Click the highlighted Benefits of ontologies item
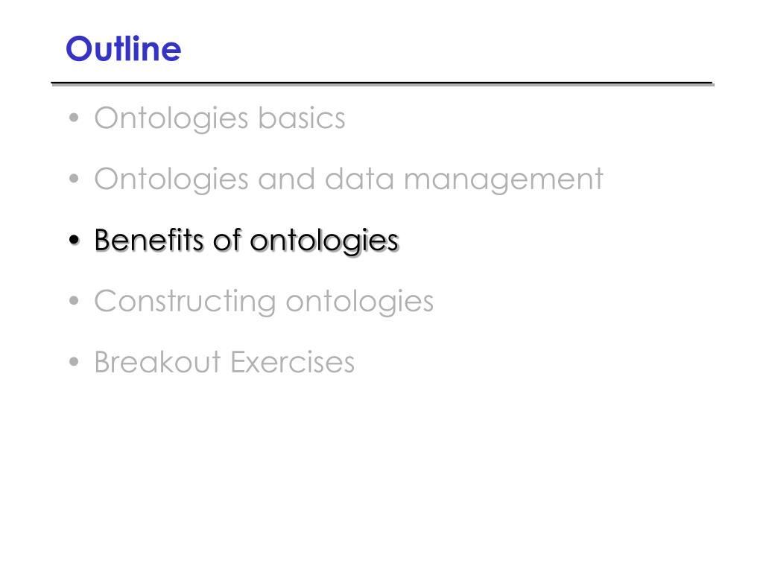This screenshot has width=763, height=572. 247,241
